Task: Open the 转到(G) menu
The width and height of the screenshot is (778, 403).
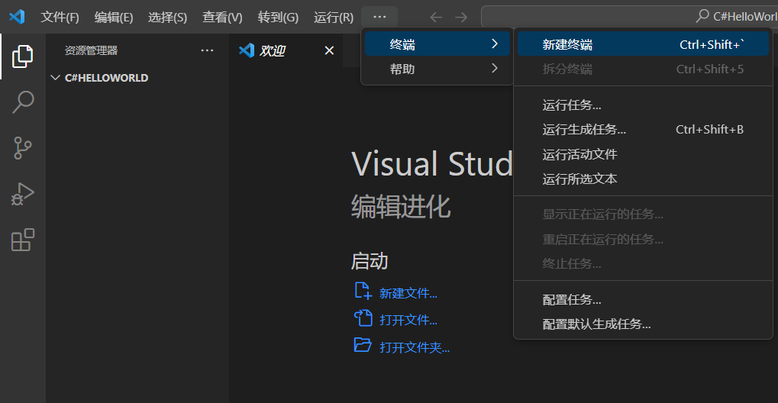Action: pos(279,18)
